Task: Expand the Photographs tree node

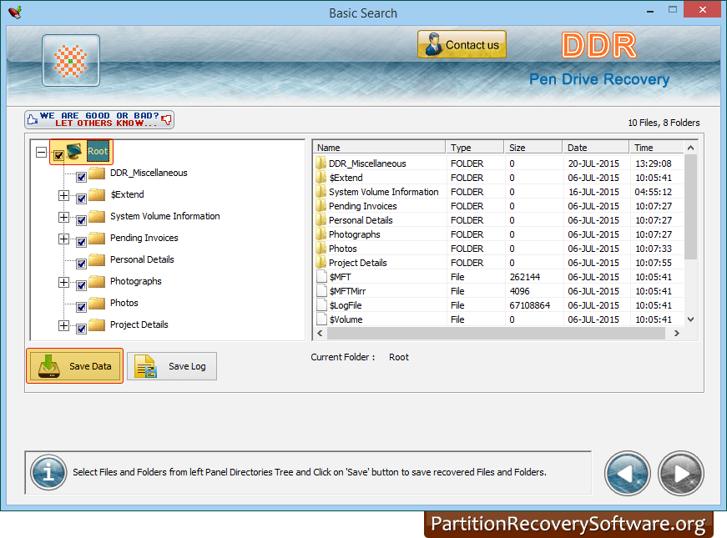Action: click(64, 282)
